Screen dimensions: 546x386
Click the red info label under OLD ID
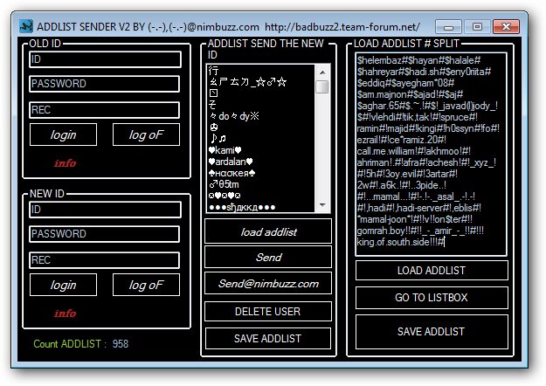[x=65, y=163]
